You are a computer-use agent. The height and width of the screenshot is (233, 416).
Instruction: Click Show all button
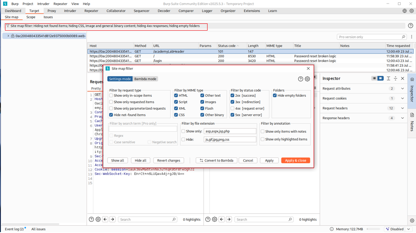(117, 160)
